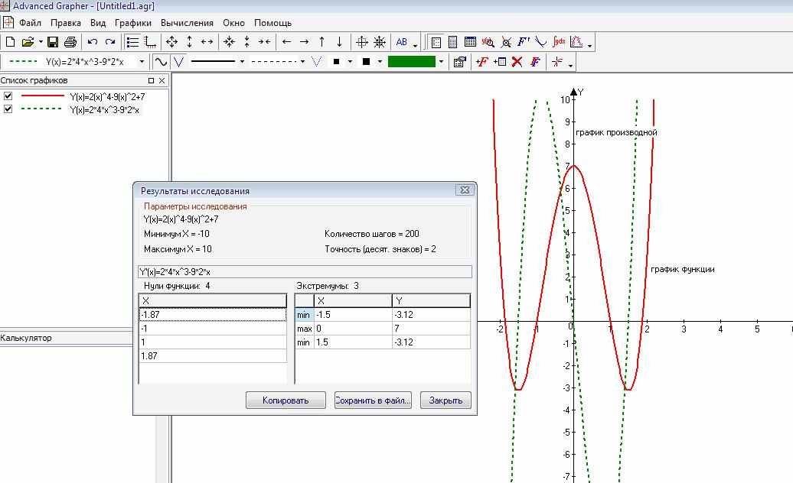Click the Сохранить в файл... button
This screenshot has width=793, height=483.
(373, 400)
